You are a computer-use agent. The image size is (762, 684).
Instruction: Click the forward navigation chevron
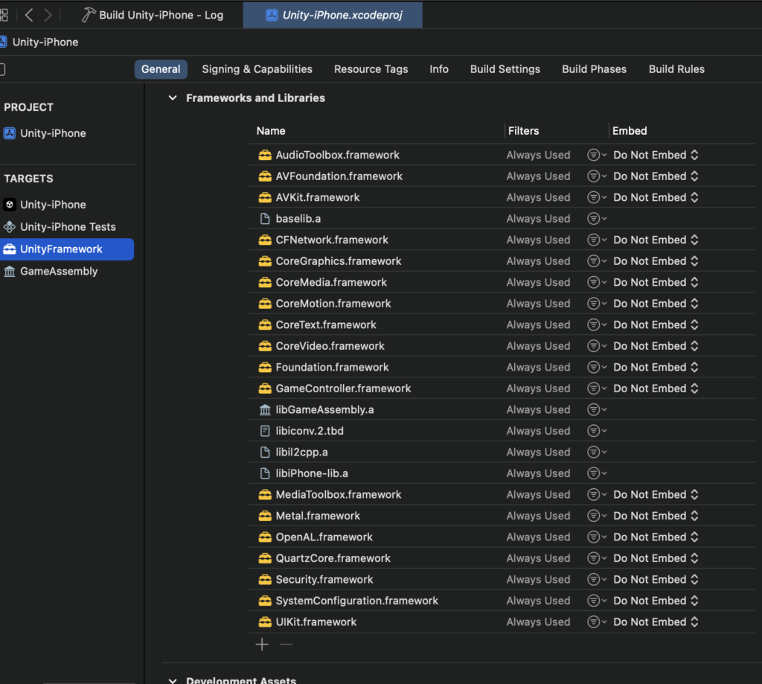pyautogui.click(x=48, y=15)
